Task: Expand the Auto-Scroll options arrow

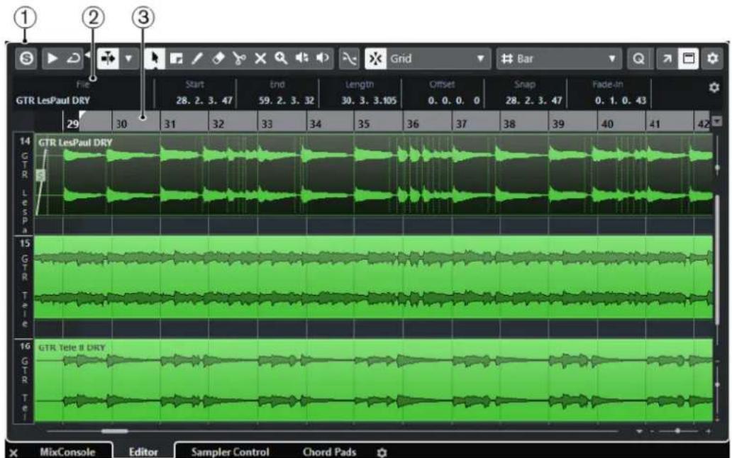Action: coord(128,59)
